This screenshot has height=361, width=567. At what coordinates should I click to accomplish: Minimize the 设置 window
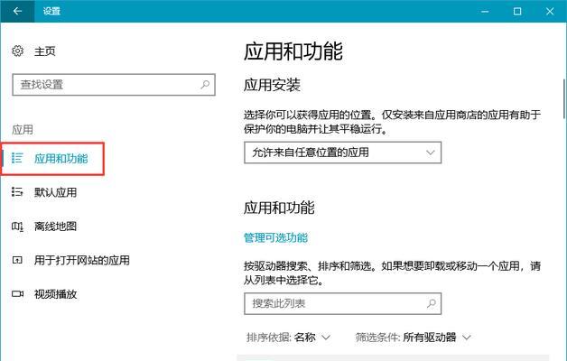(485, 12)
